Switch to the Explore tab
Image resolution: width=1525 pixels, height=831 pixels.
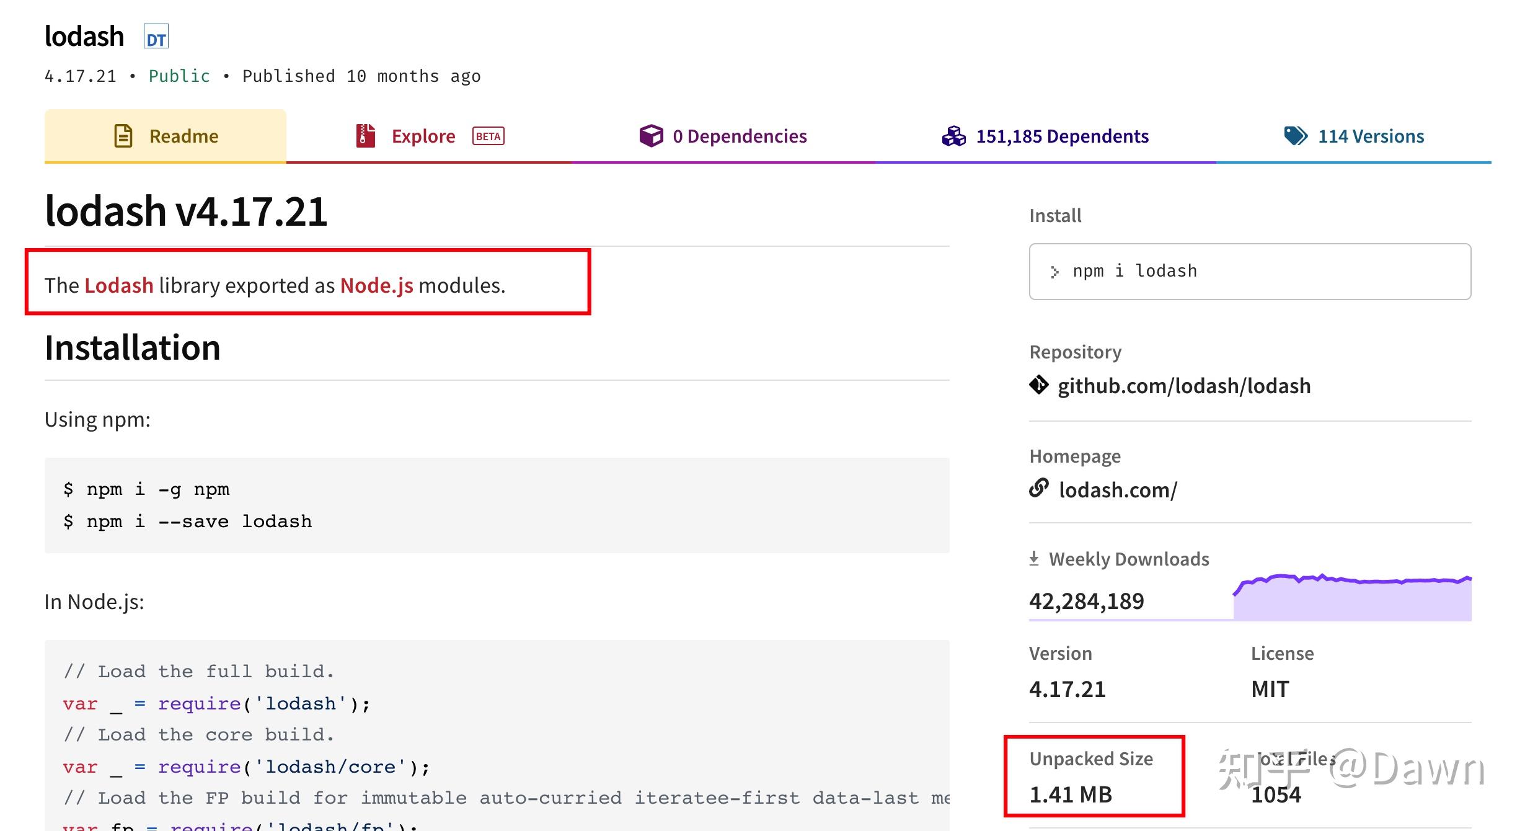pyautogui.click(x=423, y=136)
